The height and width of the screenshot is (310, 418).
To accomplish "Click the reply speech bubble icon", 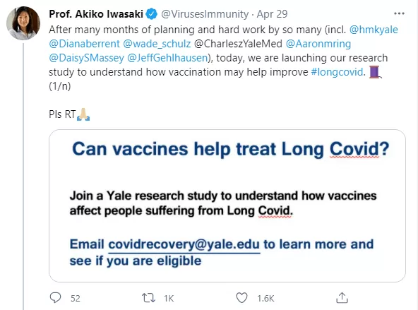I will coord(56,298).
